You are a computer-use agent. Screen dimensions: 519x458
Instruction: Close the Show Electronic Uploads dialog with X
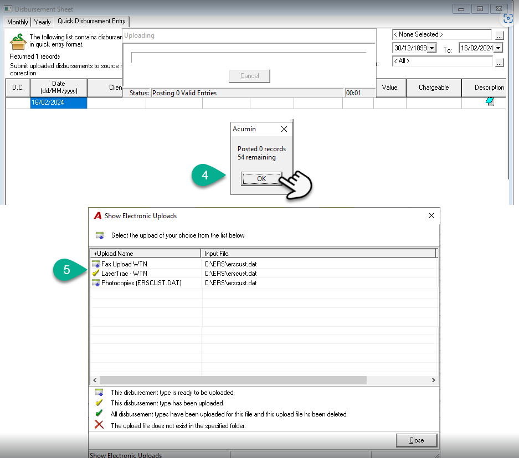431,215
